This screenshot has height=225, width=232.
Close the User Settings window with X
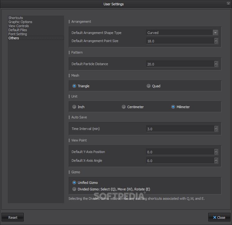(229, 3)
